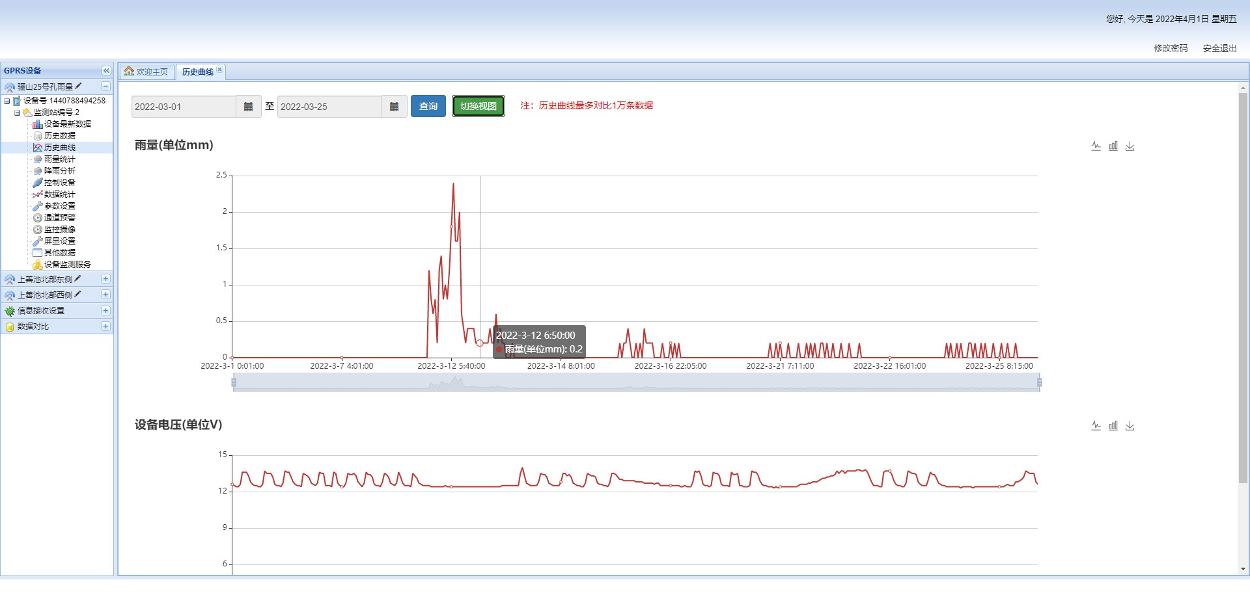Image resolution: width=1250 pixels, height=595 pixels.
Task: Click rainfall data point at 2022-3-12 6:50:00
Action: pyautogui.click(x=480, y=343)
